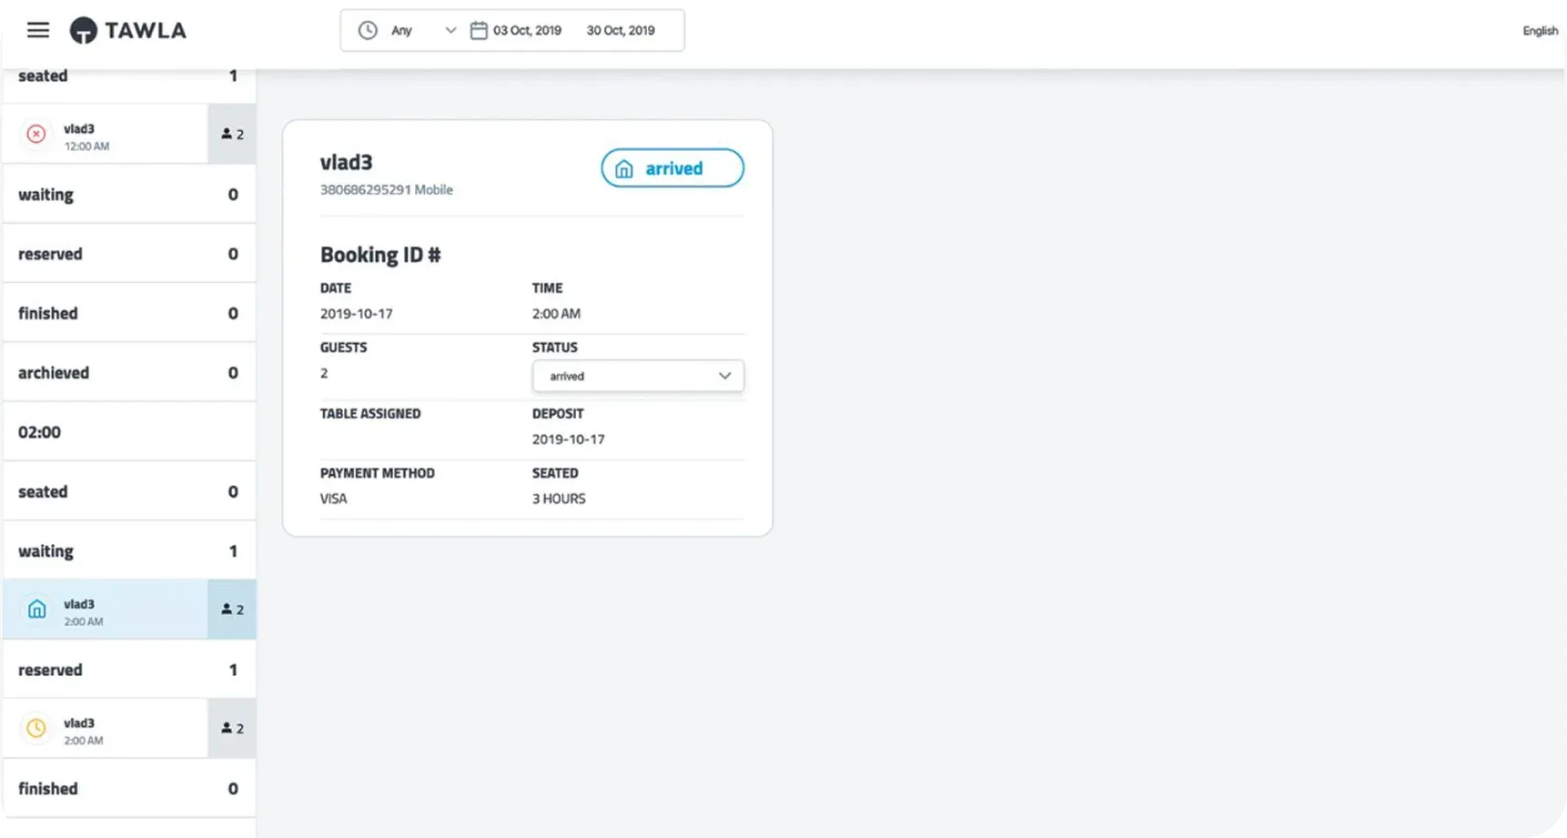The image size is (1567, 838).
Task: Click the arrived status badge button
Action: point(672,168)
